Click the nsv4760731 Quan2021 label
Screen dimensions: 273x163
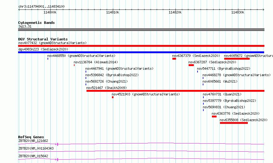point(222,94)
